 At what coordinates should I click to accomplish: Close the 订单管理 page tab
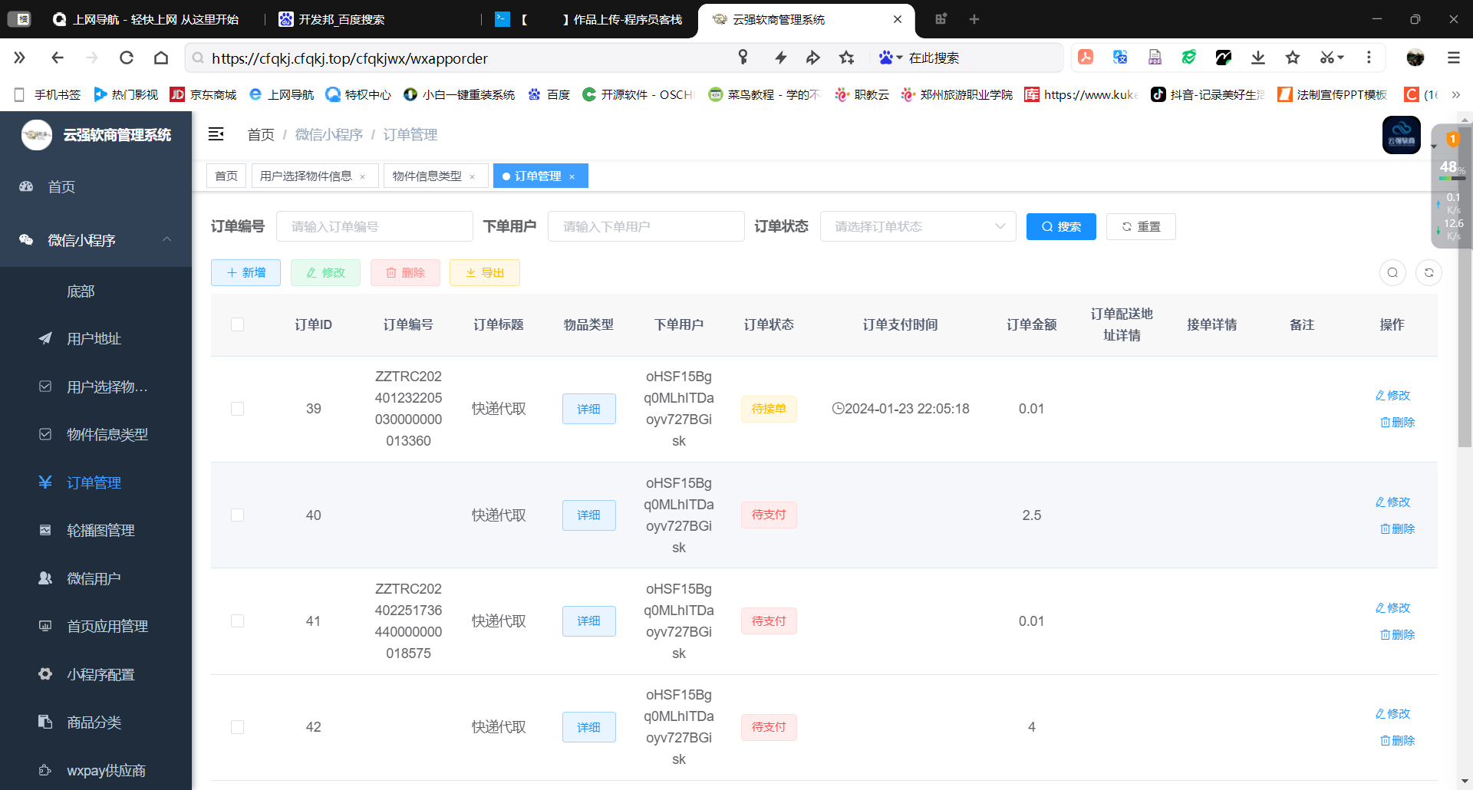(572, 176)
